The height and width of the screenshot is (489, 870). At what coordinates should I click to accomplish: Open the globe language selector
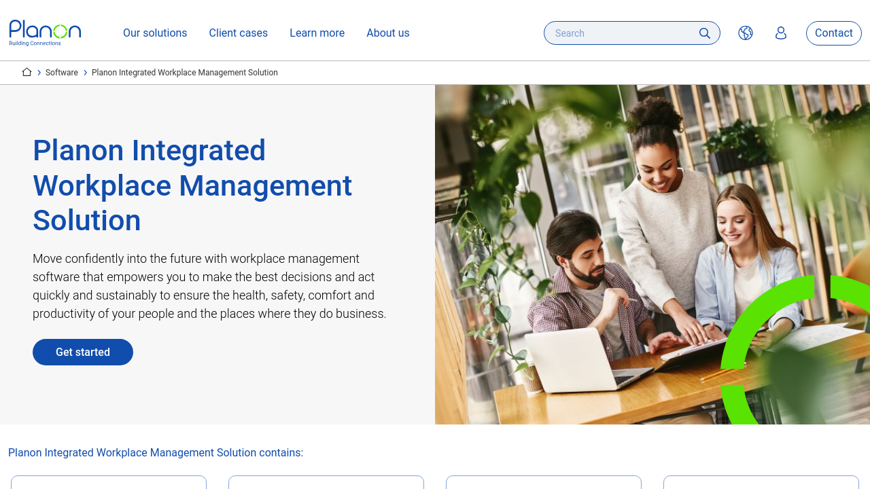746,33
